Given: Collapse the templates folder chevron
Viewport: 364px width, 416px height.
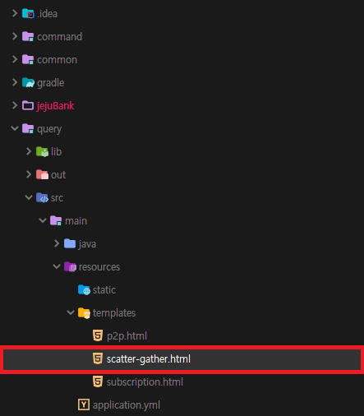Looking at the screenshot, I should [71, 312].
